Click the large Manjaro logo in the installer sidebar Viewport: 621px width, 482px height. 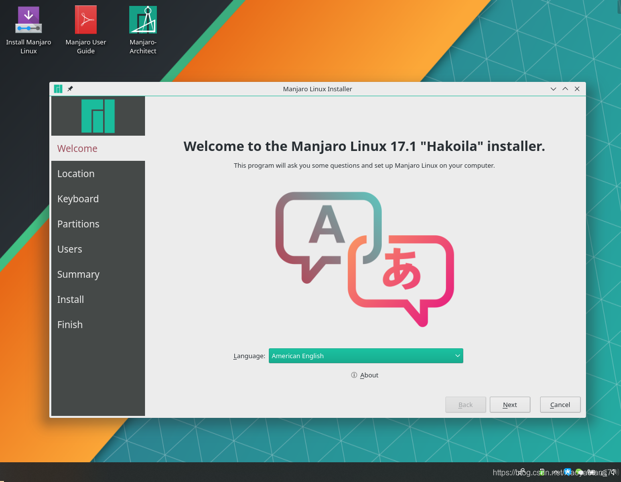pyautogui.click(x=98, y=116)
